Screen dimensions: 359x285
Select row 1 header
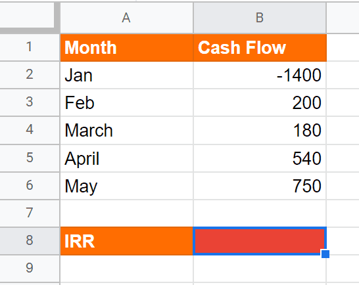(x=30, y=47)
